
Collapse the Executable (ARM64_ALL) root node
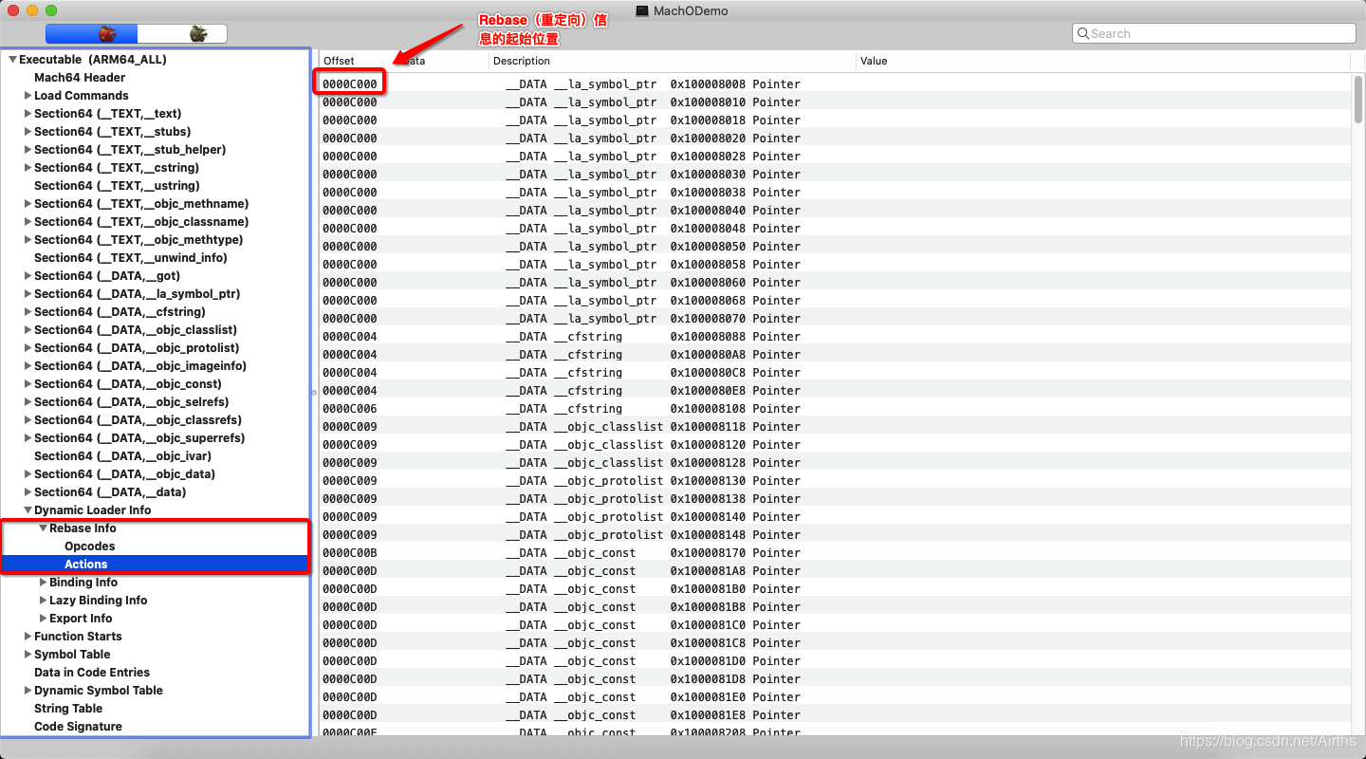click(12, 60)
